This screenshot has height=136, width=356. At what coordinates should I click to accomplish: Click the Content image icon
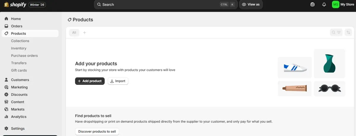[x=6, y=102]
